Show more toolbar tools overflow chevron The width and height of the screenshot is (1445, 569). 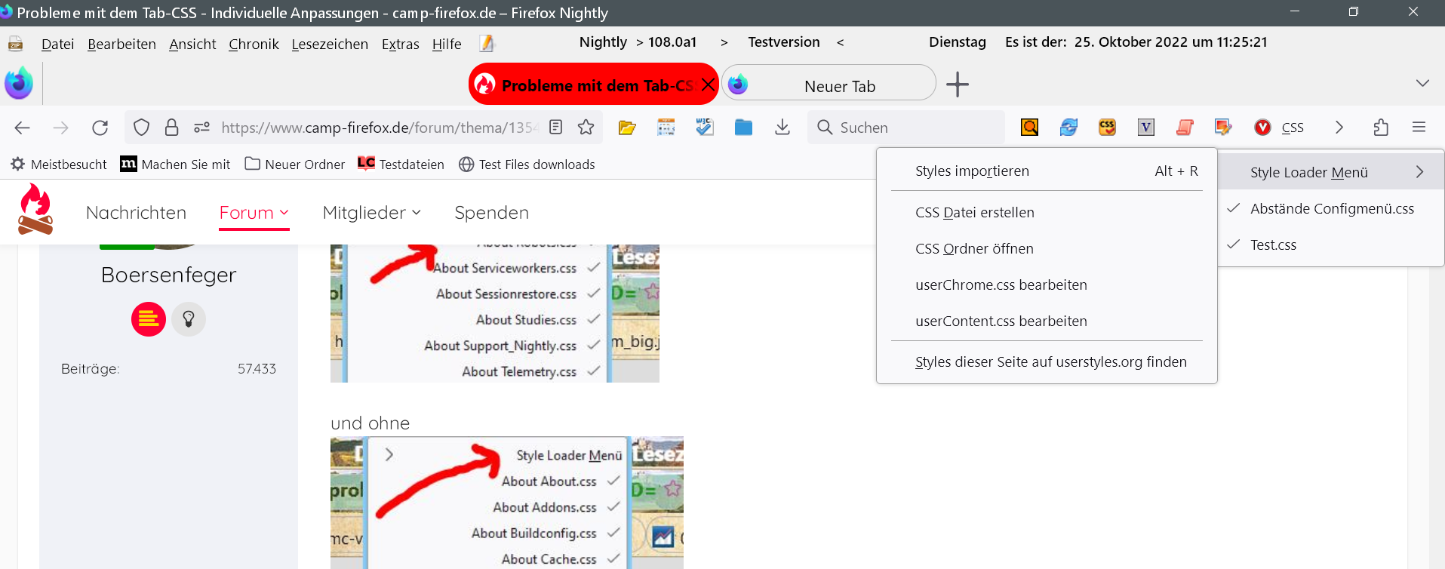pos(1339,128)
